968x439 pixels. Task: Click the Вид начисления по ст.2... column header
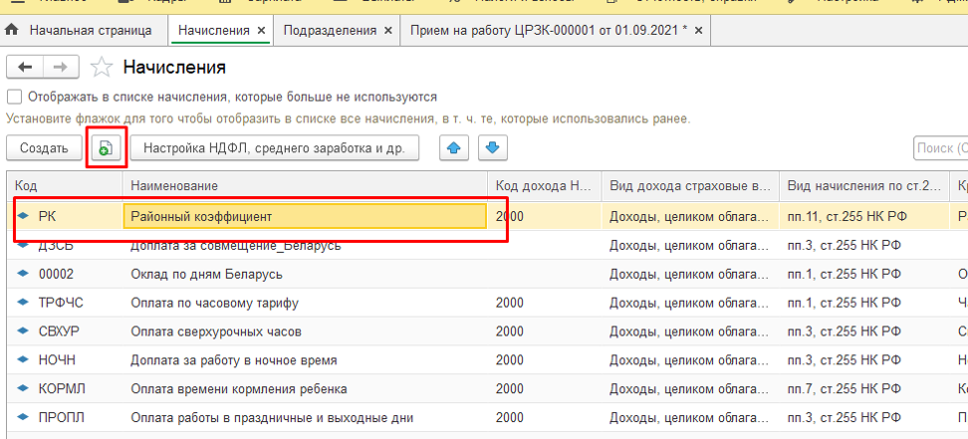point(864,186)
